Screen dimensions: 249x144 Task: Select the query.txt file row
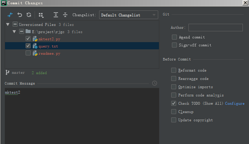tap(48, 46)
